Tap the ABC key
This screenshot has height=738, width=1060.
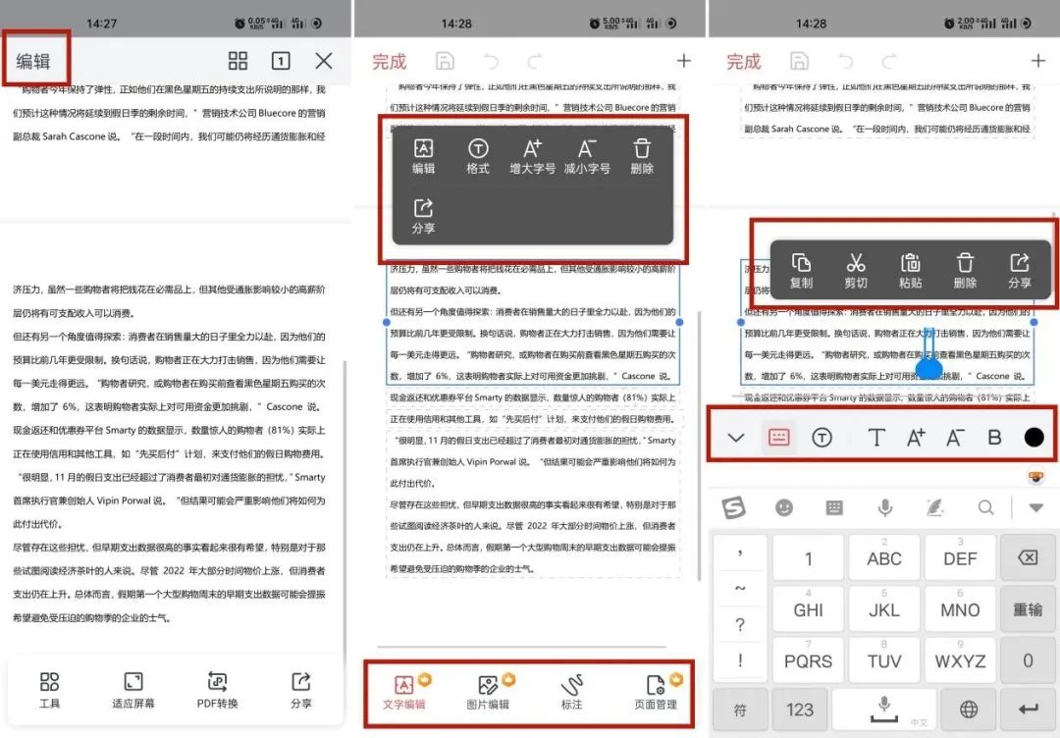click(x=884, y=556)
